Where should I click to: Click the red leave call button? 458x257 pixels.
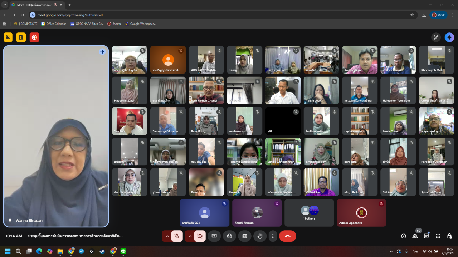tap(288, 236)
